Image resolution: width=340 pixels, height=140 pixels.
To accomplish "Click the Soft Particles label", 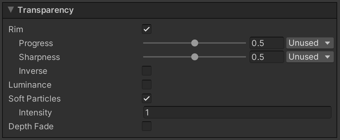I will tap(34, 99).
